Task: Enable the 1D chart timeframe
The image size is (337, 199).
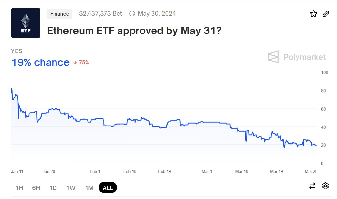Action: pyautogui.click(x=53, y=188)
